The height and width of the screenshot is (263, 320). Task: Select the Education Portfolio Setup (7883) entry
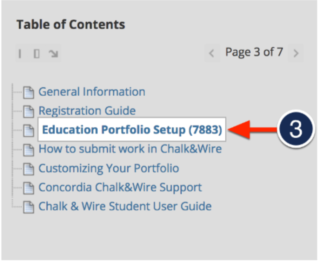[132, 130]
